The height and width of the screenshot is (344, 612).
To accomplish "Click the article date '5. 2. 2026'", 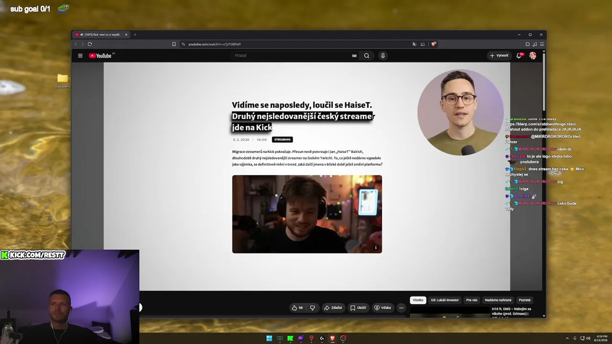I will coord(241,140).
